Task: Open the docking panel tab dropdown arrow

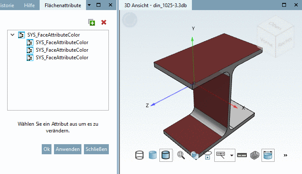Action: (x=89, y=5)
